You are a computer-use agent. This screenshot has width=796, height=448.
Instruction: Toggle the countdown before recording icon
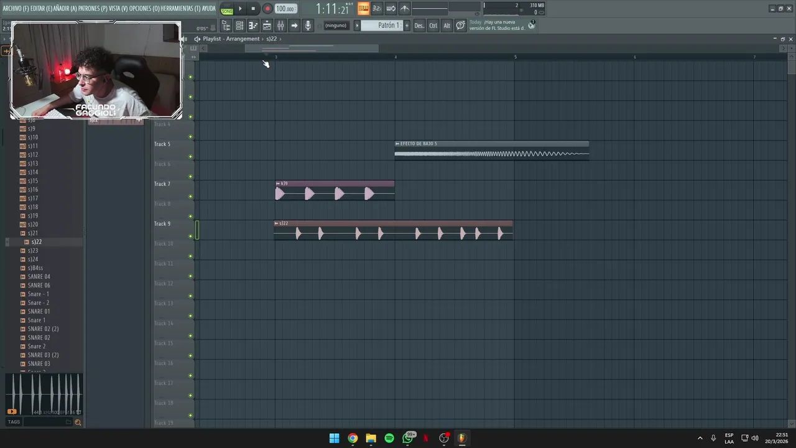377,9
